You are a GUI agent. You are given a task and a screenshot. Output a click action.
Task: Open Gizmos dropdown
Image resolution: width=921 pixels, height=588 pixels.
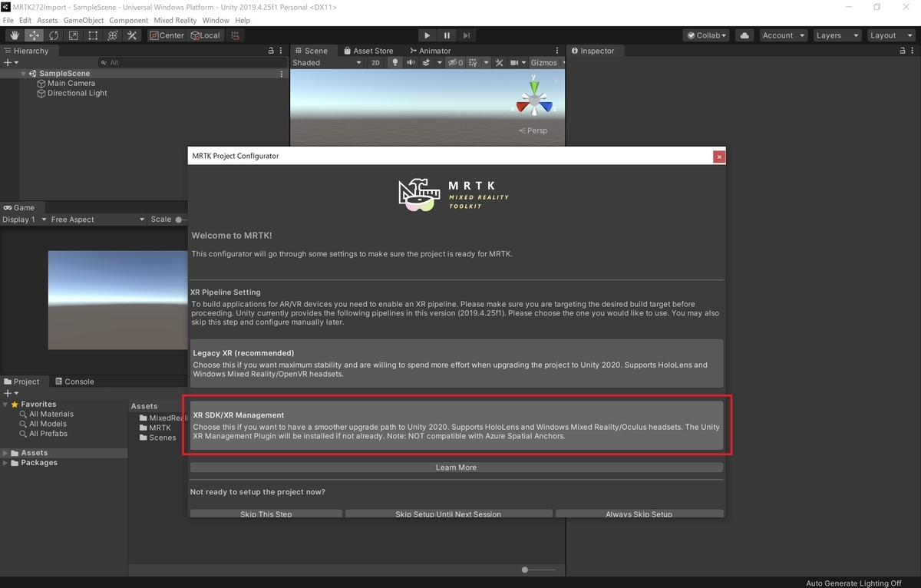click(x=546, y=63)
